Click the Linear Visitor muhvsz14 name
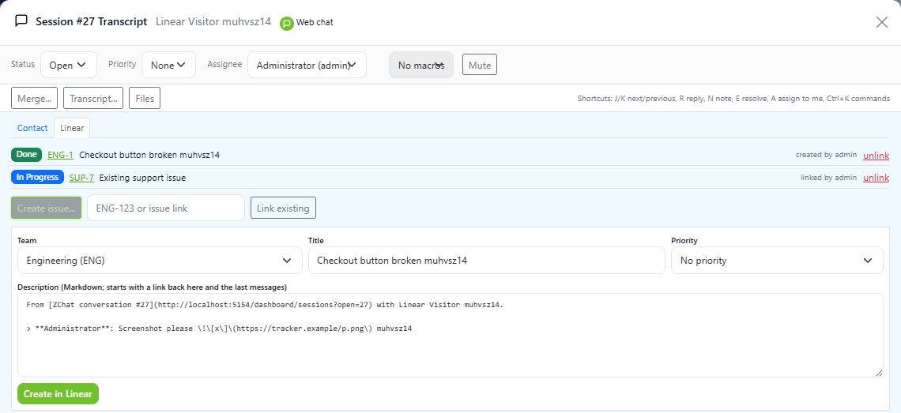This screenshot has width=901, height=413. [x=213, y=22]
